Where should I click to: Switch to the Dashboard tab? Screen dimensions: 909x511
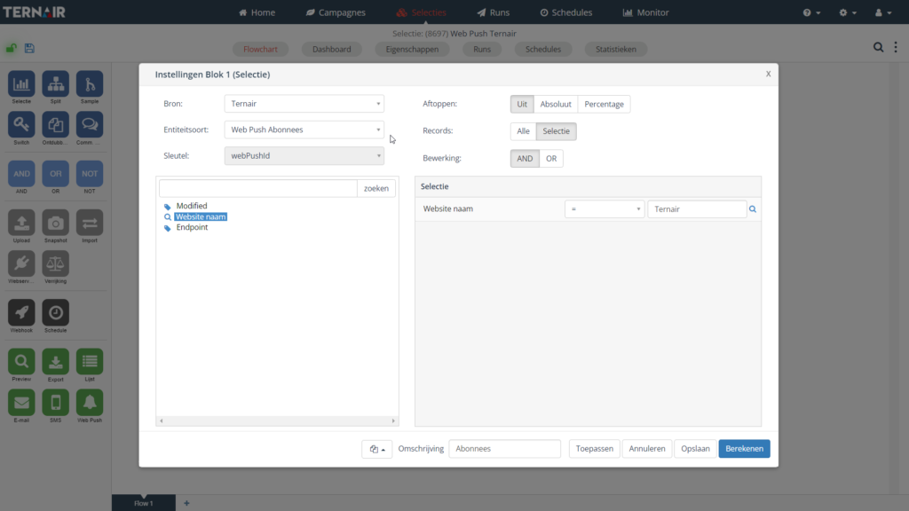click(332, 50)
